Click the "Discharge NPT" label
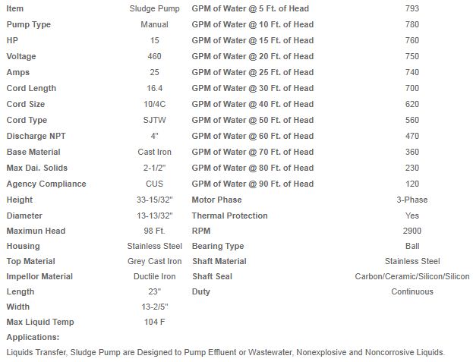 click(36, 136)
